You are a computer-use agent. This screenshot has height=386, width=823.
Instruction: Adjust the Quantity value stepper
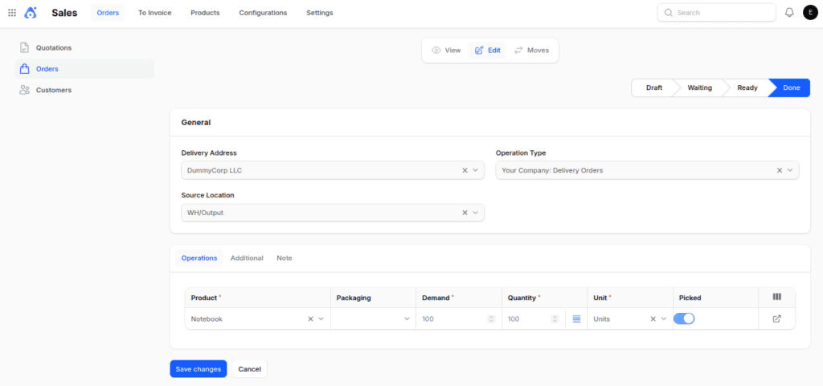(x=555, y=319)
